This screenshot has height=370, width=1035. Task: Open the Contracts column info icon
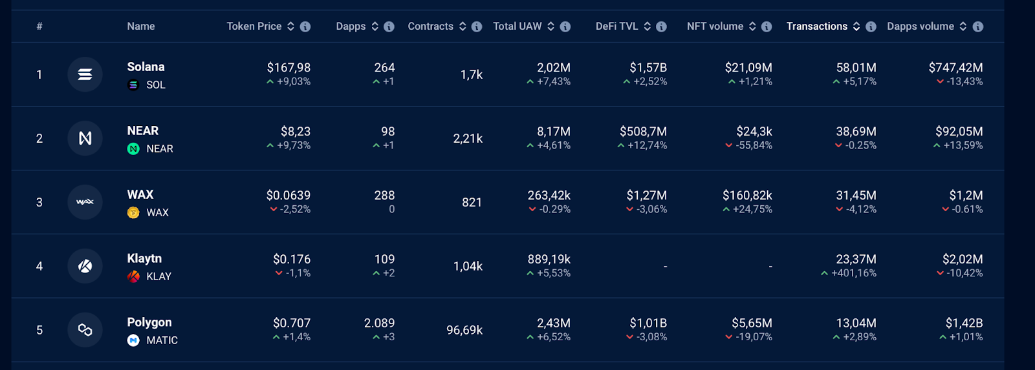pyautogui.click(x=477, y=26)
